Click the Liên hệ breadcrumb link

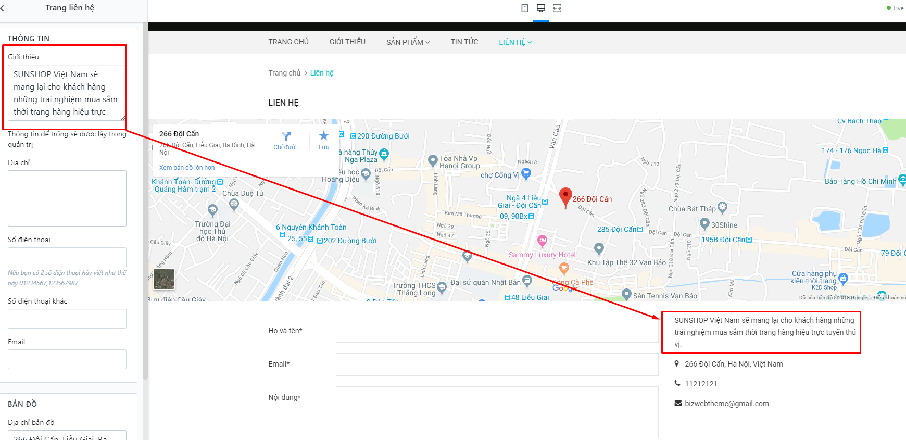[x=322, y=73]
